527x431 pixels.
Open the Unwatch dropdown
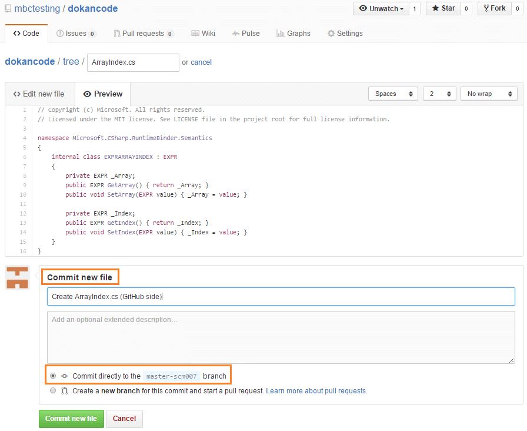click(x=381, y=8)
